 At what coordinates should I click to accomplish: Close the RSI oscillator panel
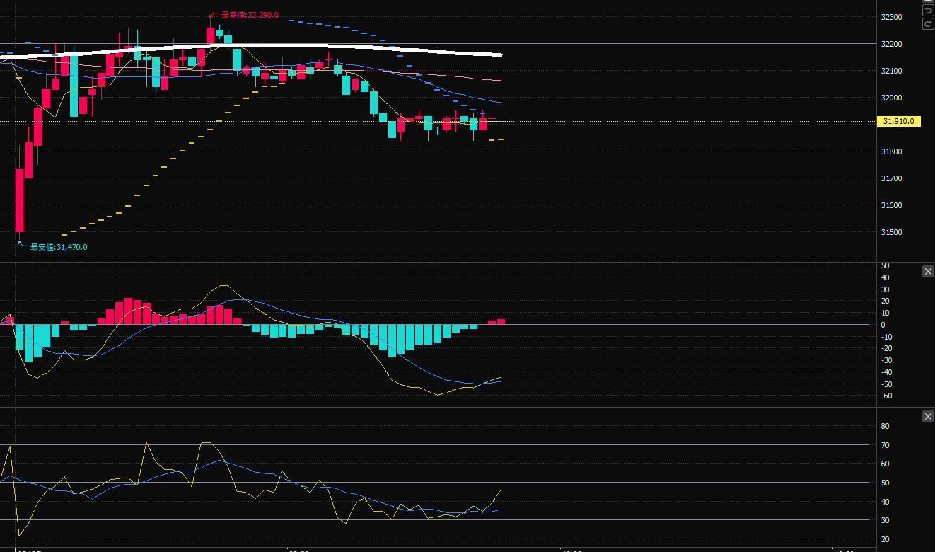(x=928, y=417)
